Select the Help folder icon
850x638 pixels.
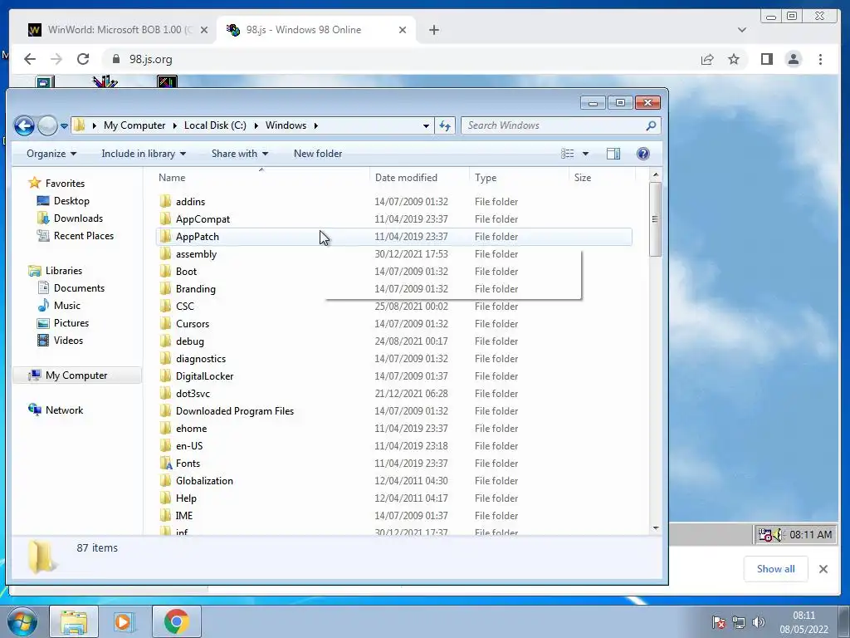pyautogui.click(x=166, y=498)
